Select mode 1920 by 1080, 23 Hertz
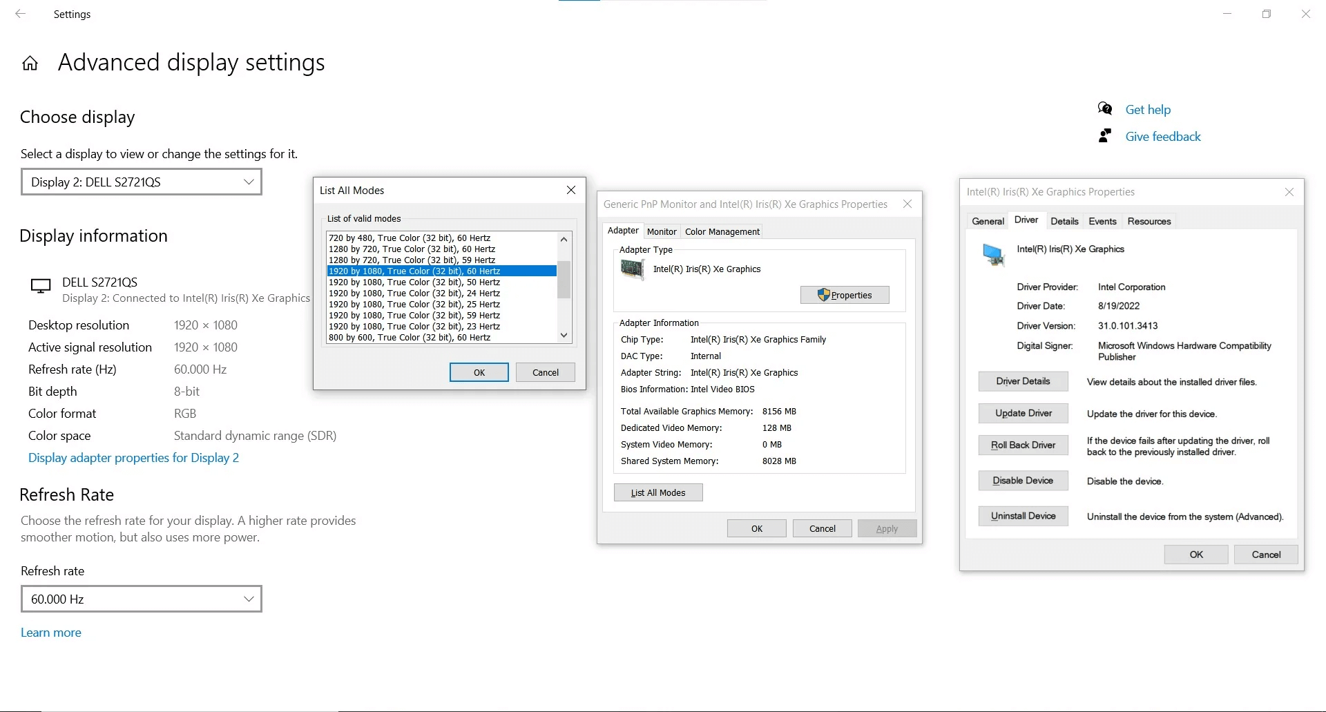This screenshot has width=1326, height=712. [441, 326]
